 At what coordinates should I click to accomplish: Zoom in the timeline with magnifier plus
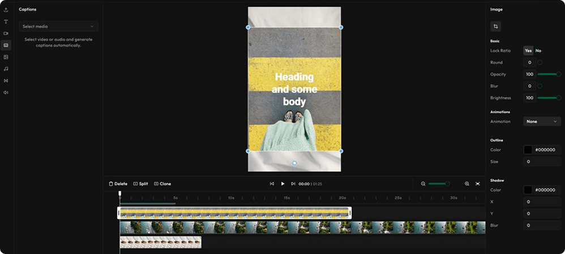click(467, 183)
